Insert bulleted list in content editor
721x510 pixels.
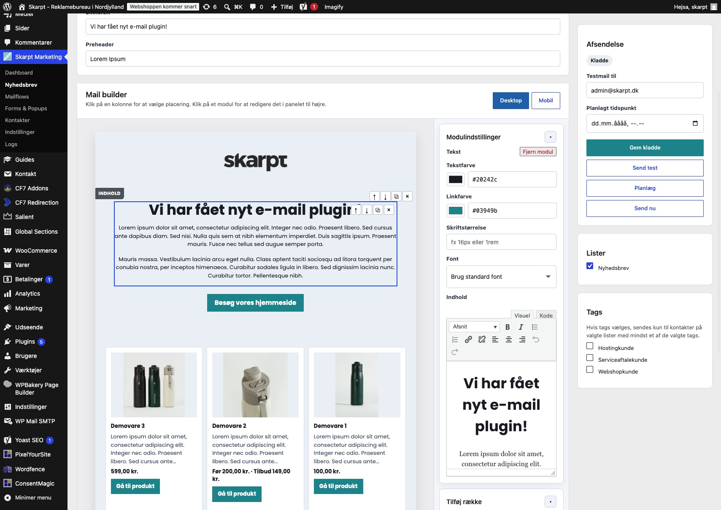(x=535, y=327)
